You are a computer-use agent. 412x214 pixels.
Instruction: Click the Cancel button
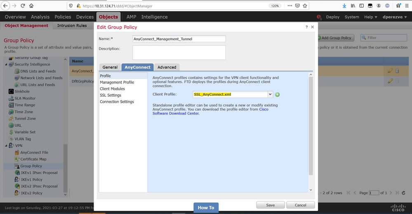[300, 205]
